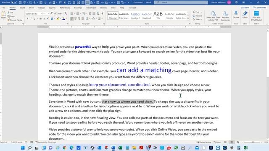Viewport: 269px width, 151px height.
Task: Toggle Strikethrough formatting
Action: [x=40, y=18]
